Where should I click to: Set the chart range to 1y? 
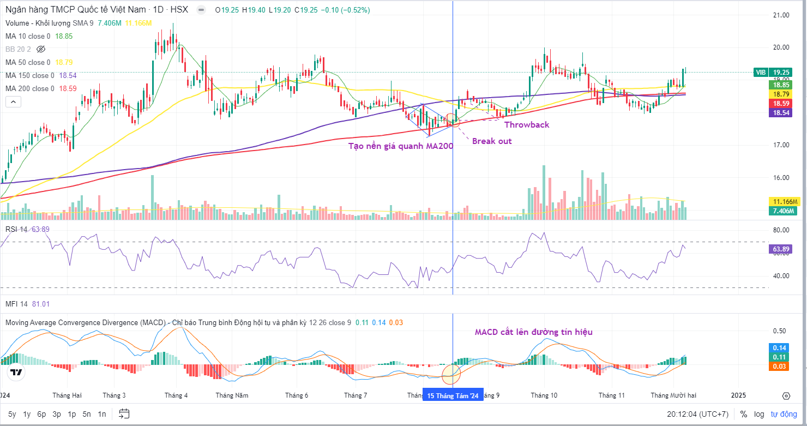[x=27, y=414]
